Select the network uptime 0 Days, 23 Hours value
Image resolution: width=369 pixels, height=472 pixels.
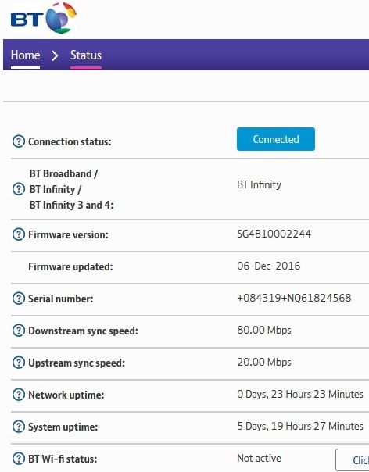coord(300,394)
